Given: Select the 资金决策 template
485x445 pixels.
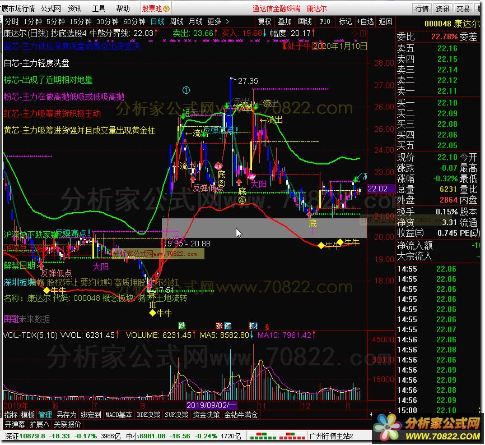Looking at the screenshot, I should (206, 415).
